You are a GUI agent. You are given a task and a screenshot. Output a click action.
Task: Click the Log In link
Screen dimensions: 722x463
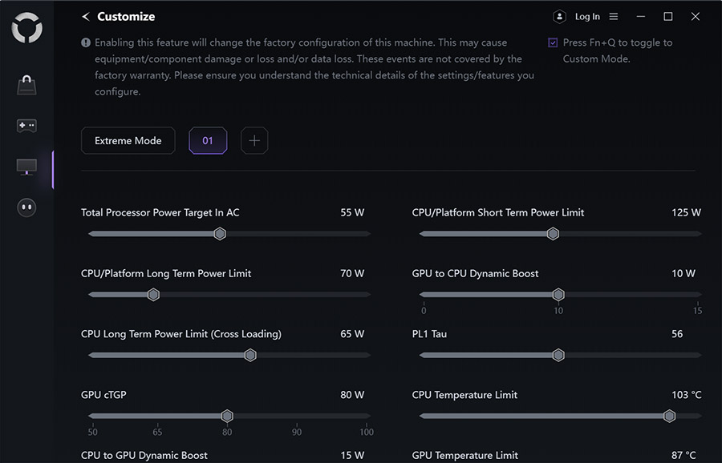pos(587,17)
